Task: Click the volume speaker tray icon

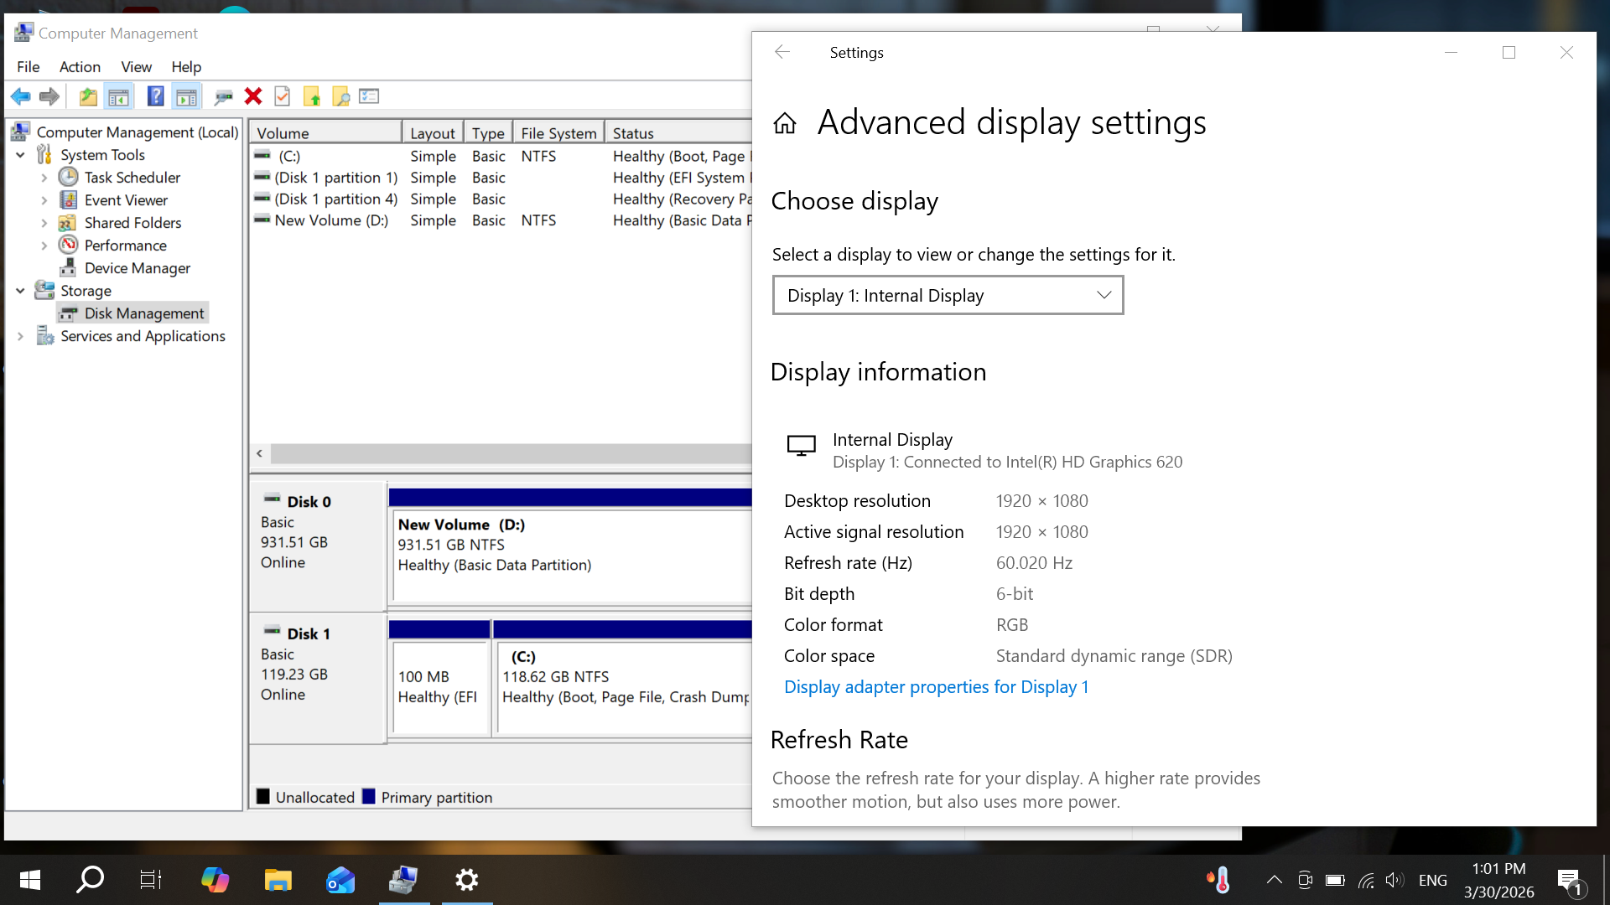Action: point(1394,880)
